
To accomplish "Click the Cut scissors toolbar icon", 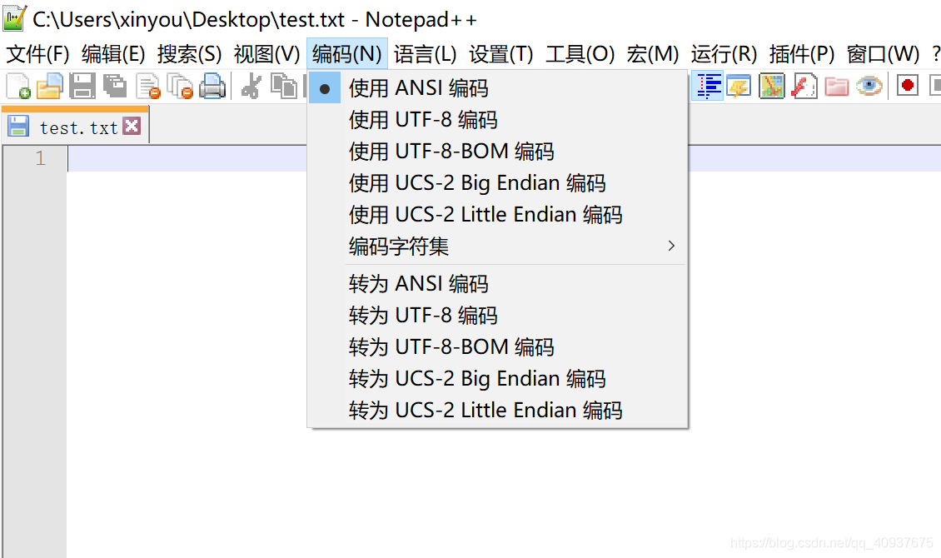I will pos(251,86).
